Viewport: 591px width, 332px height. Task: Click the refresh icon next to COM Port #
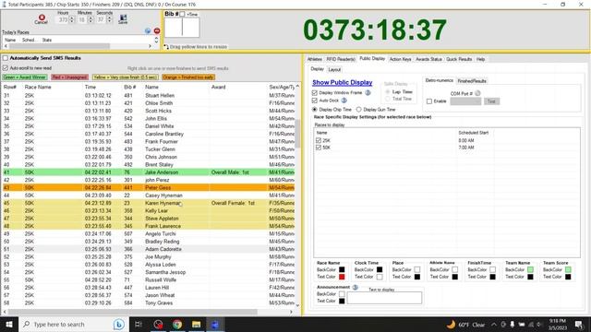pos(477,93)
